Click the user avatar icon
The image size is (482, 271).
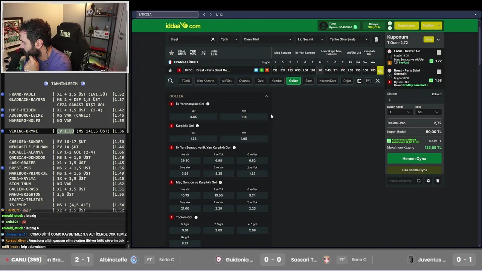tap(323, 26)
